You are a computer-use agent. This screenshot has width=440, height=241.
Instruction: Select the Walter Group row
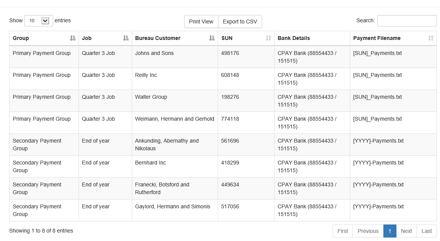151,97
